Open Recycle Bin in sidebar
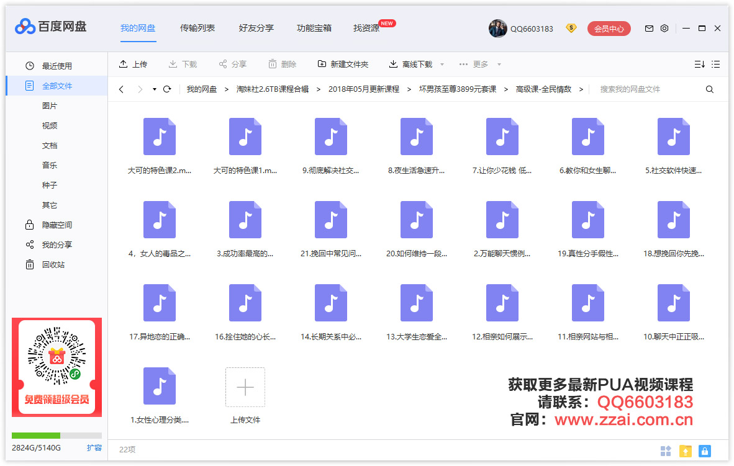This screenshot has height=466, width=734. (x=57, y=265)
